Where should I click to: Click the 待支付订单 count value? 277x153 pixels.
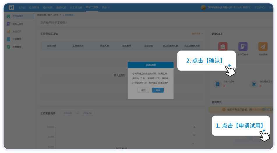pos(224,86)
